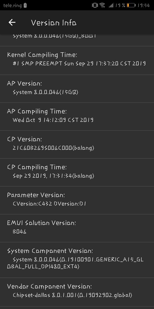The image size is (154, 309).
Task: Select the CP Compiling Time entry
Action: click(77, 173)
